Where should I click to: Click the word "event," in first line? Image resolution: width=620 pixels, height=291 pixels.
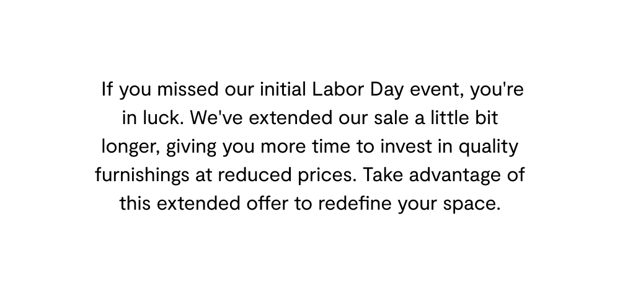pyautogui.click(x=436, y=91)
